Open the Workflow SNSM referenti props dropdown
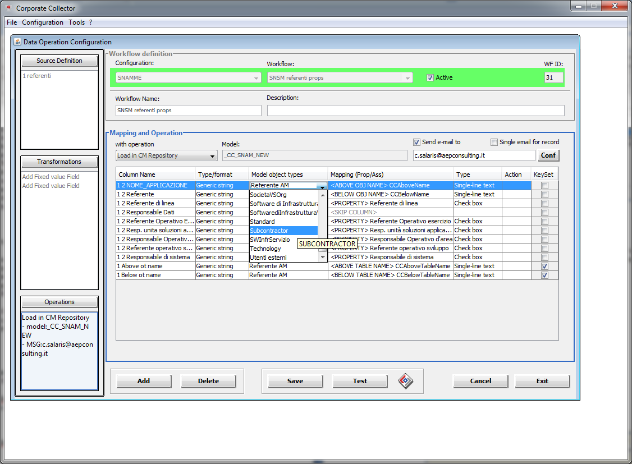Image resolution: width=632 pixels, height=464 pixels. tap(340, 78)
